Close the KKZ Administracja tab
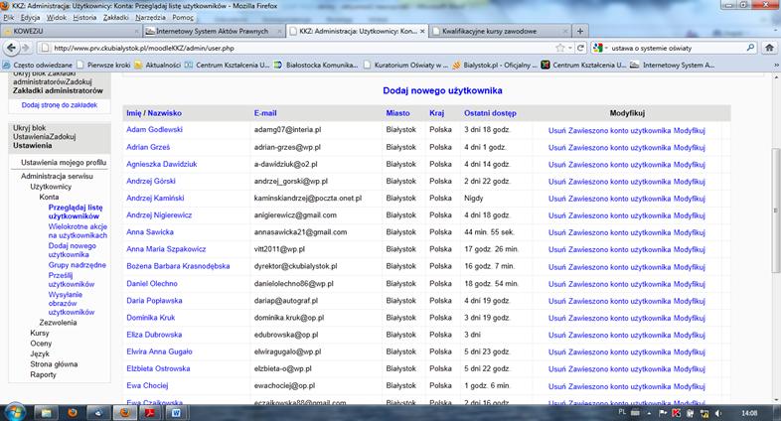Screen dimensions: 781x421 [x=422, y=31]
